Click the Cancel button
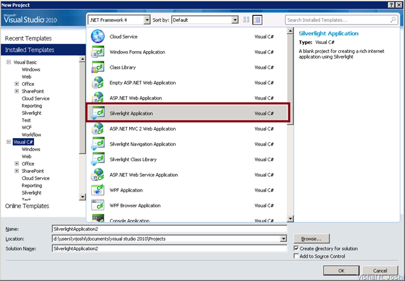Viewport: 405px width, 281px height. click(380, 270)
